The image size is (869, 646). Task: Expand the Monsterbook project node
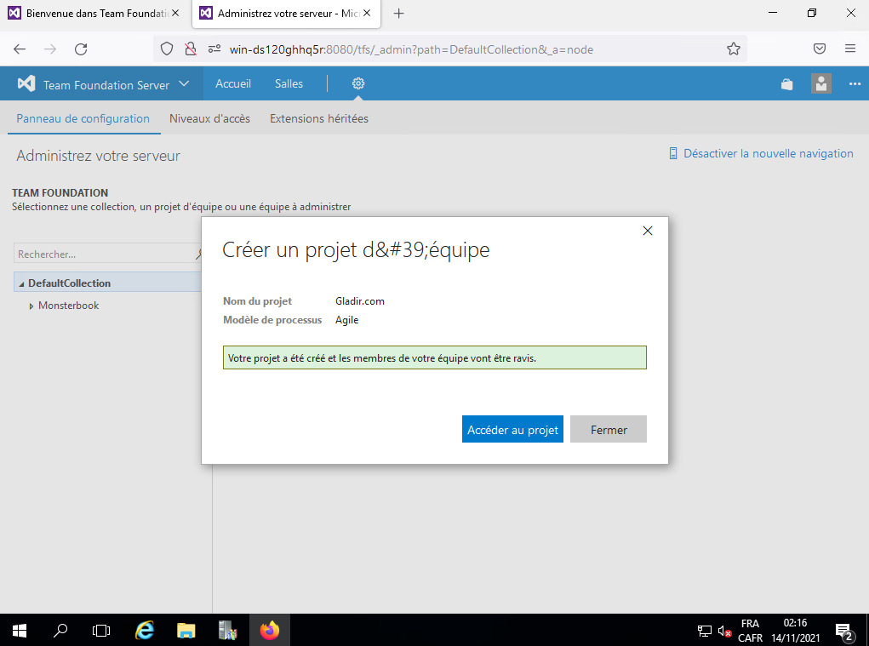point(31,306)
